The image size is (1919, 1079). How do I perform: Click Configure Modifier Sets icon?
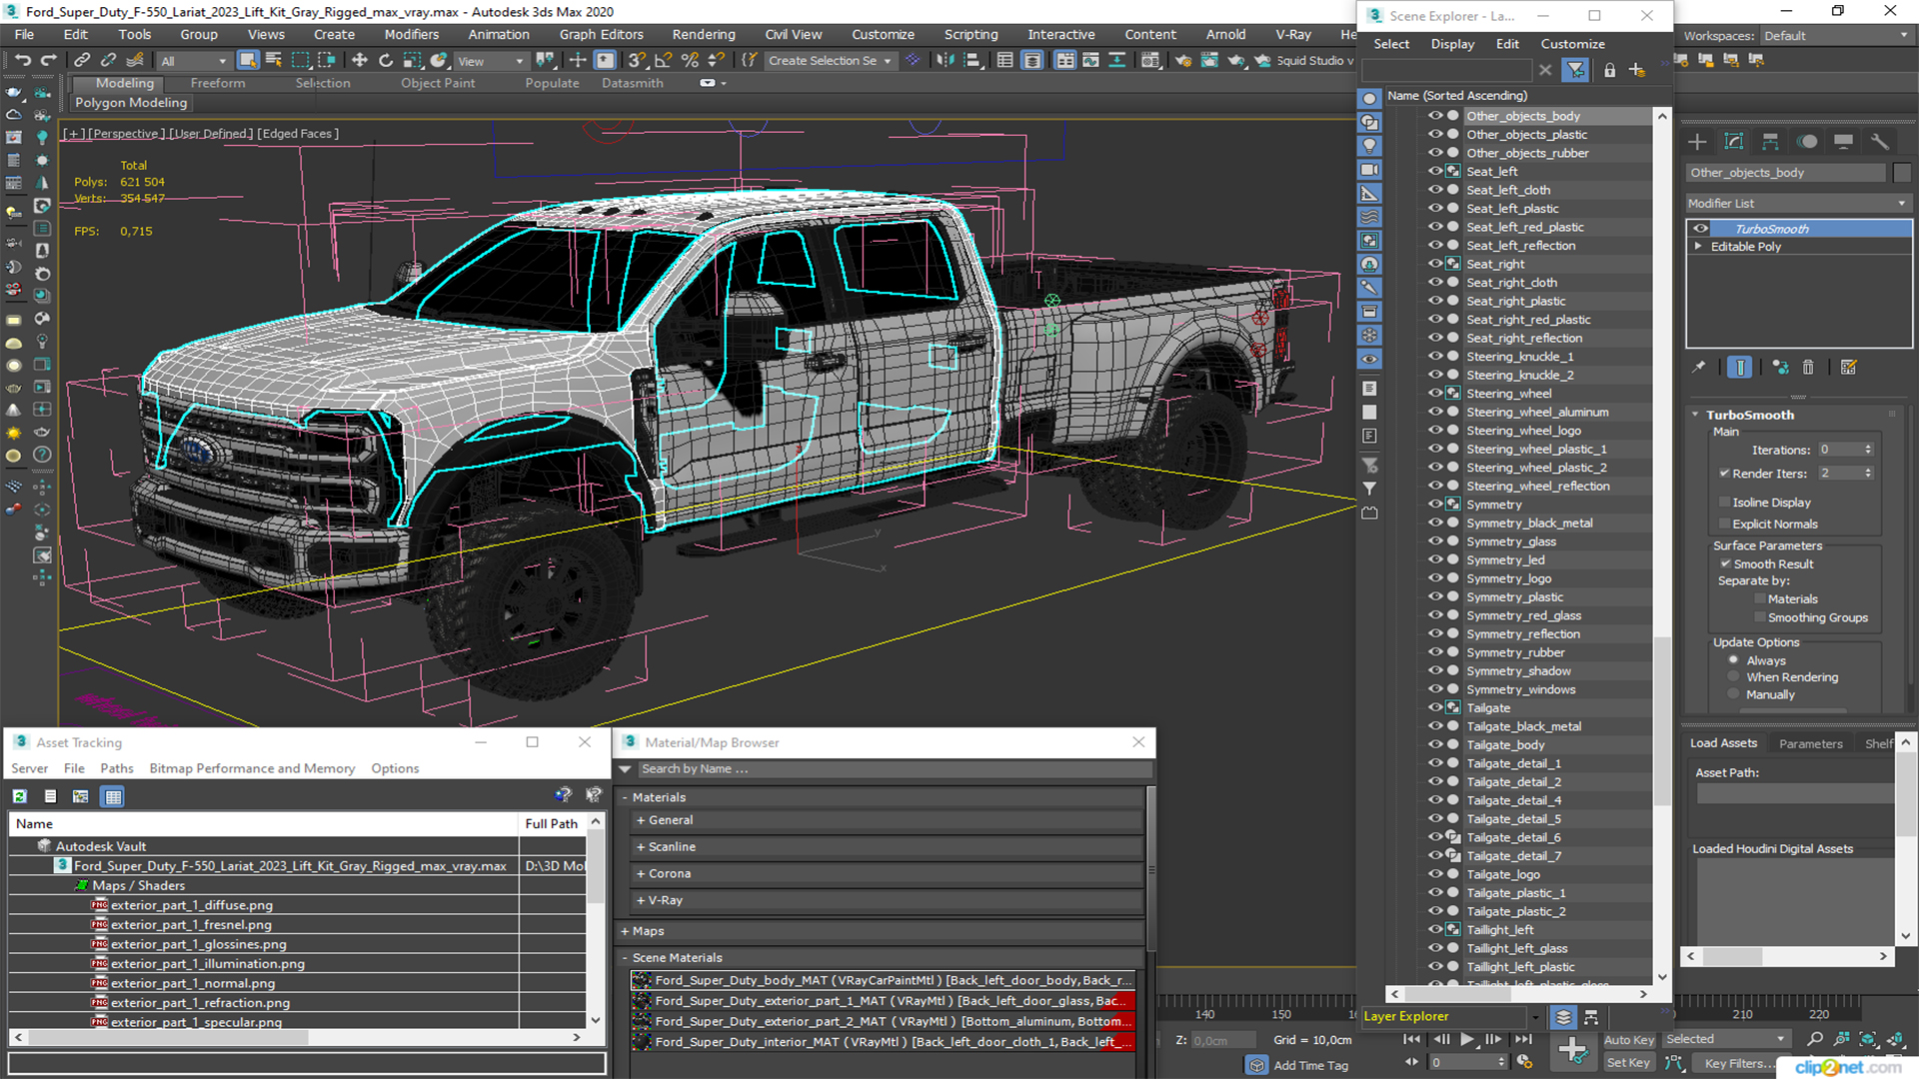point(1848,368)
